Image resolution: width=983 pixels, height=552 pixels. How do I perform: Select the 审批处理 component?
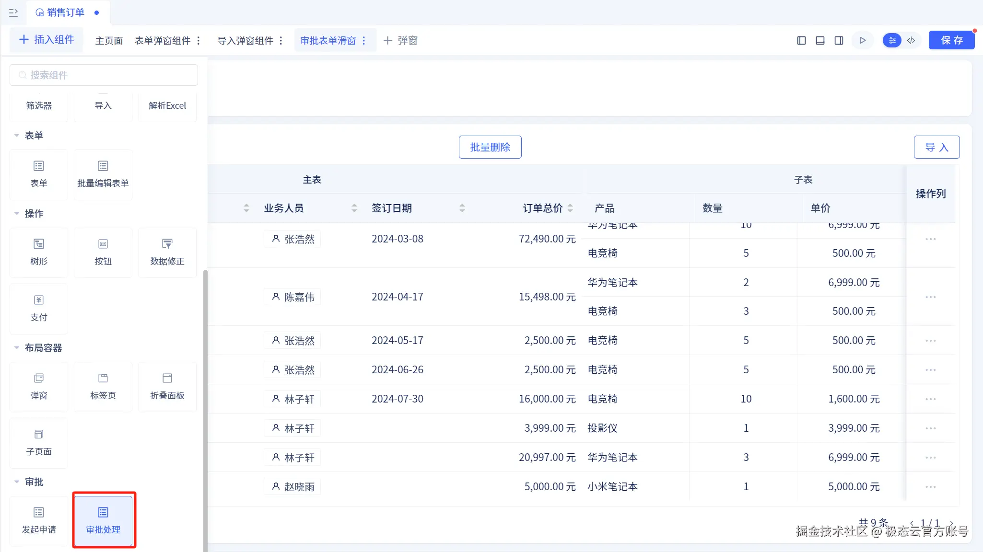point(103,520)
